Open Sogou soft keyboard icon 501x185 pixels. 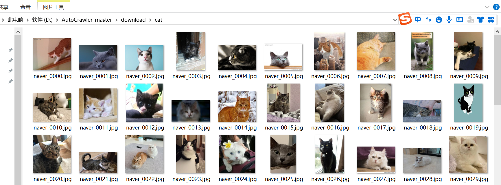pyautogui.click(x=460, y=19)
